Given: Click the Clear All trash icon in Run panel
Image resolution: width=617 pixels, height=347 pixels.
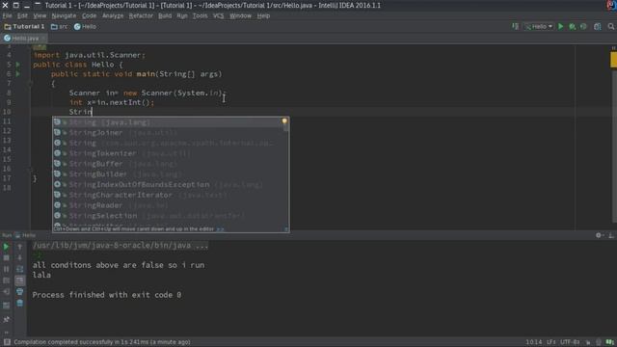Looking at the screenshot, I should tap(19, 303).
